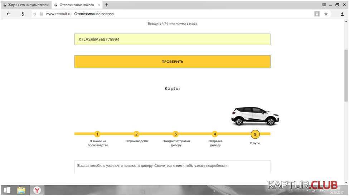Click the ПРОВЕРИТЬ button

click(173, 62)
